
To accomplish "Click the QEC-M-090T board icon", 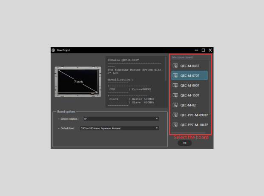I will click(x=175, y=85).
